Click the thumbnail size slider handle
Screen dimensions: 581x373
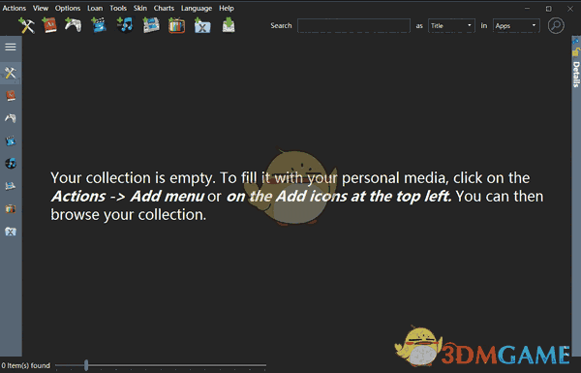click(86, 365)
